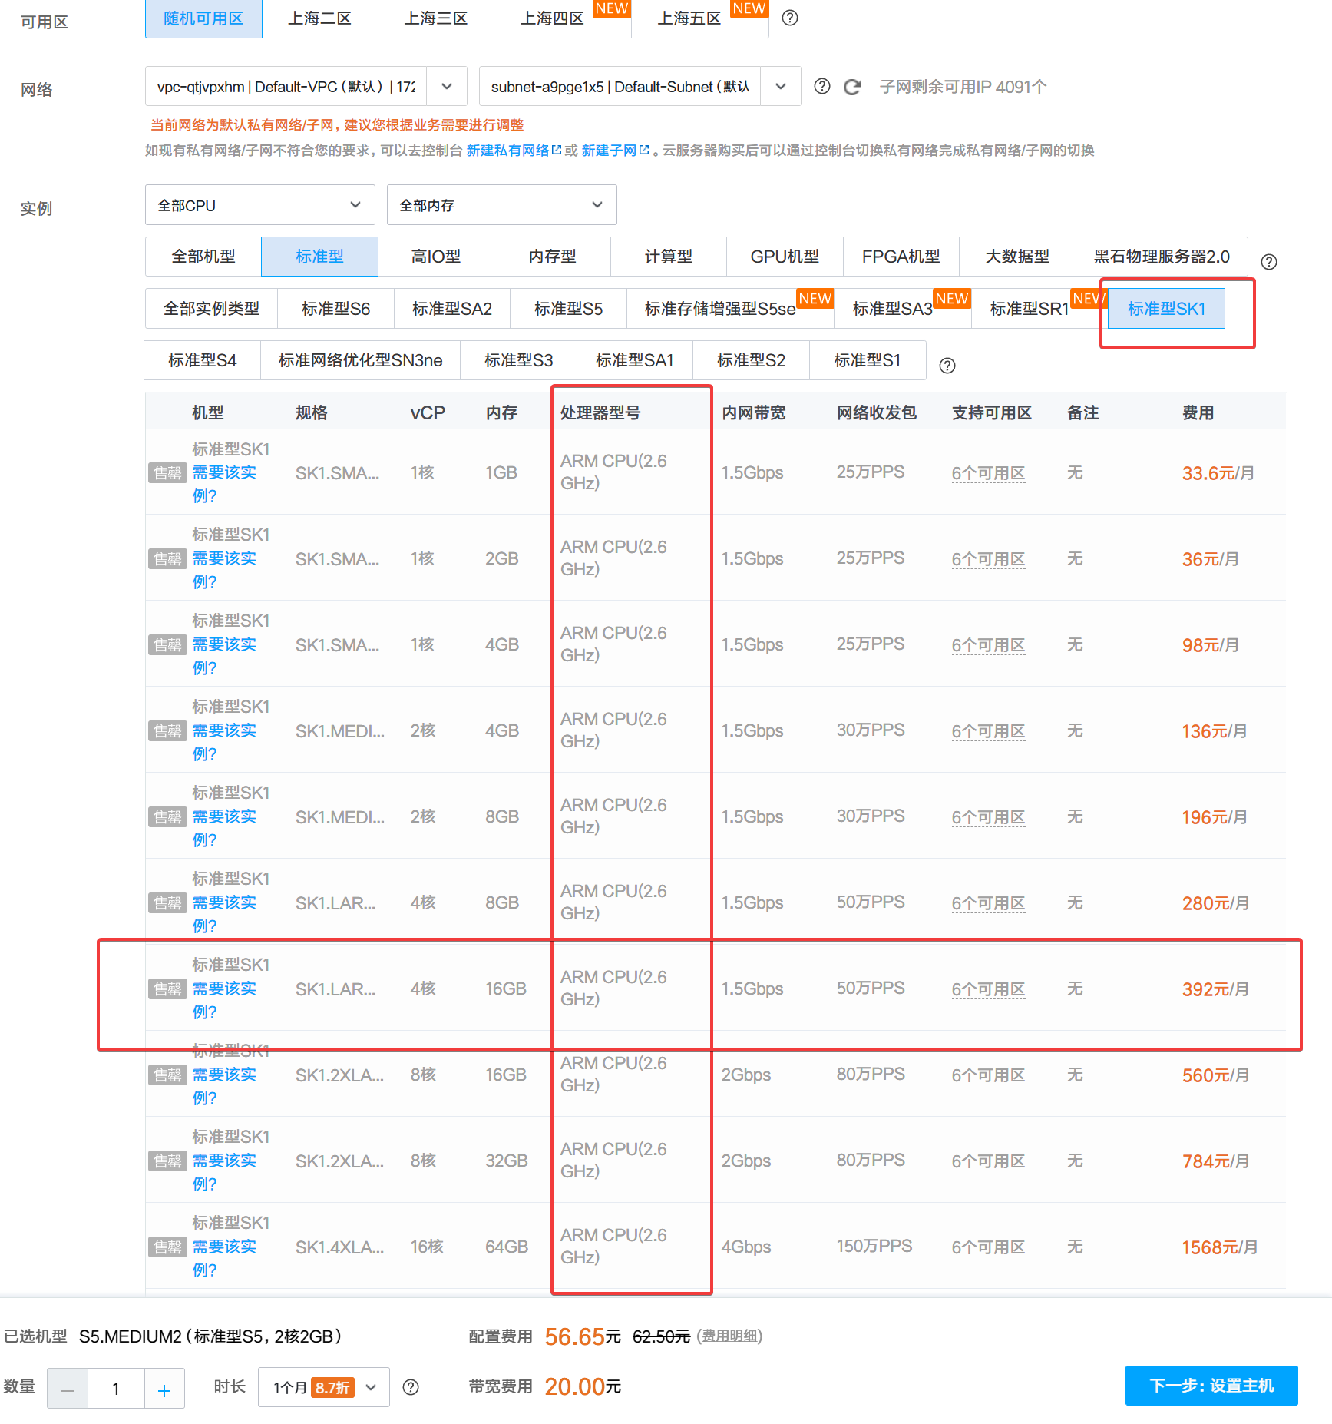
Task: Select 标准网络优化型SN3ne instance type
Action: click(x=360, y=360)
